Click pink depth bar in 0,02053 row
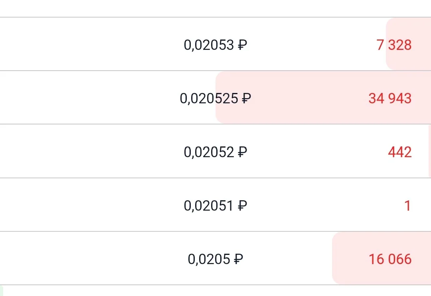Screen dimensions: 431x296 [x=409, y=44]
